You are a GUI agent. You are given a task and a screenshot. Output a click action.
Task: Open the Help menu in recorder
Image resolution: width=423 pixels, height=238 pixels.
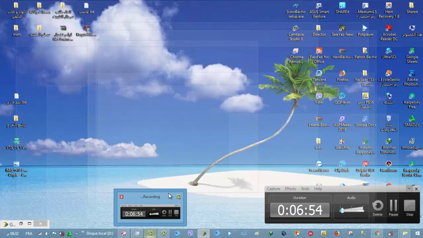coord(318,189)
